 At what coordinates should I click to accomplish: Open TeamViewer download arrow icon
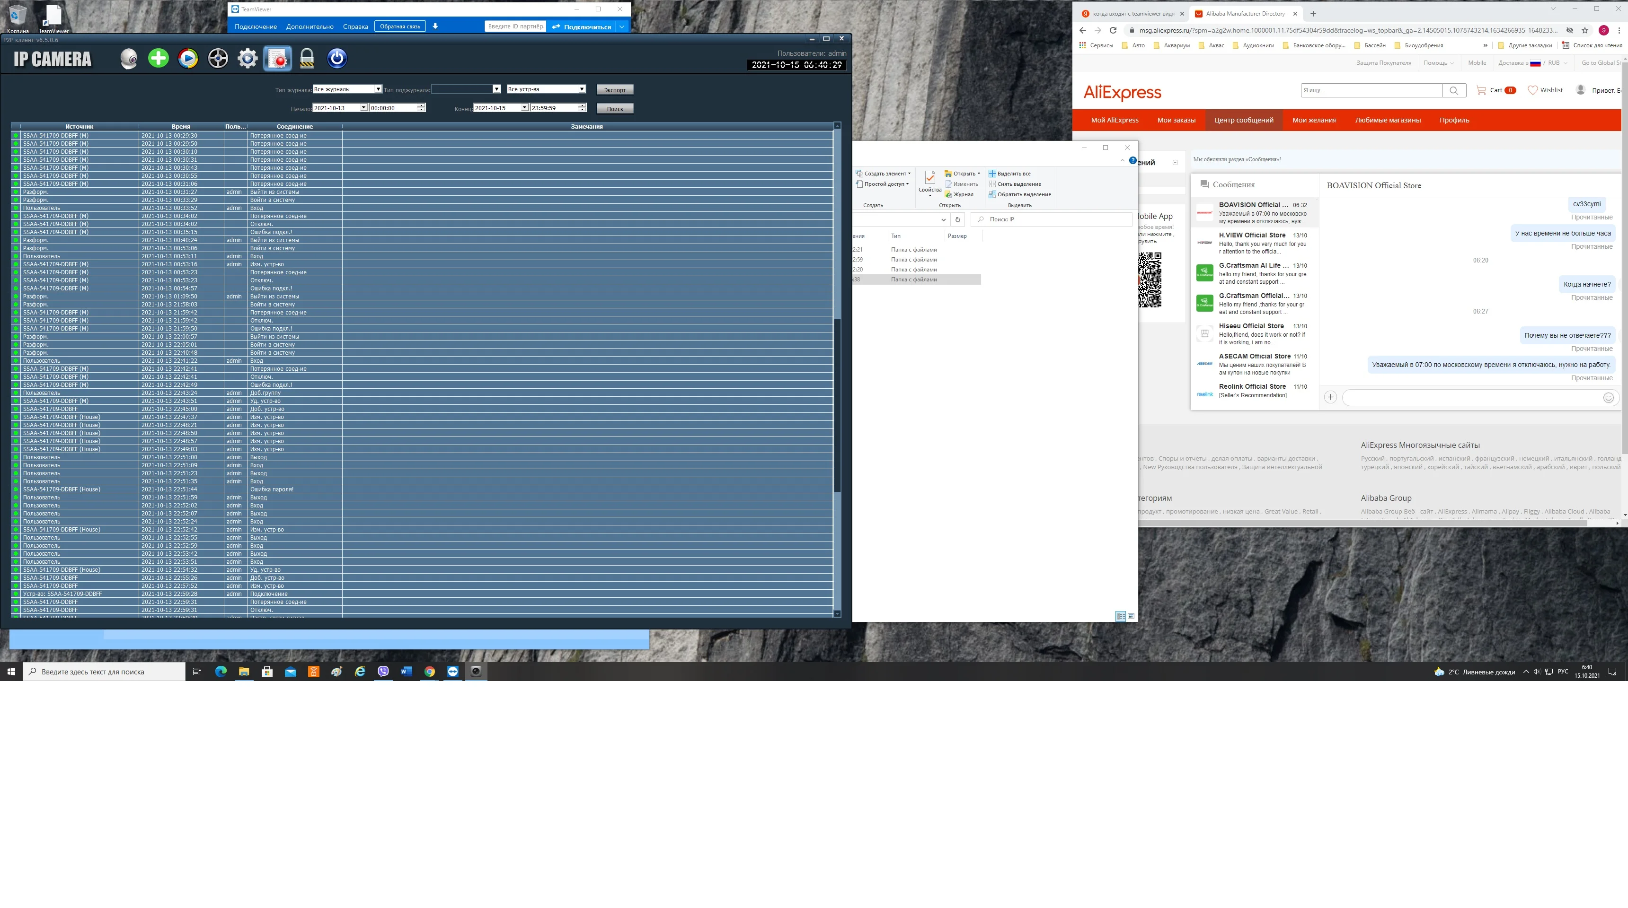[435, 26]
